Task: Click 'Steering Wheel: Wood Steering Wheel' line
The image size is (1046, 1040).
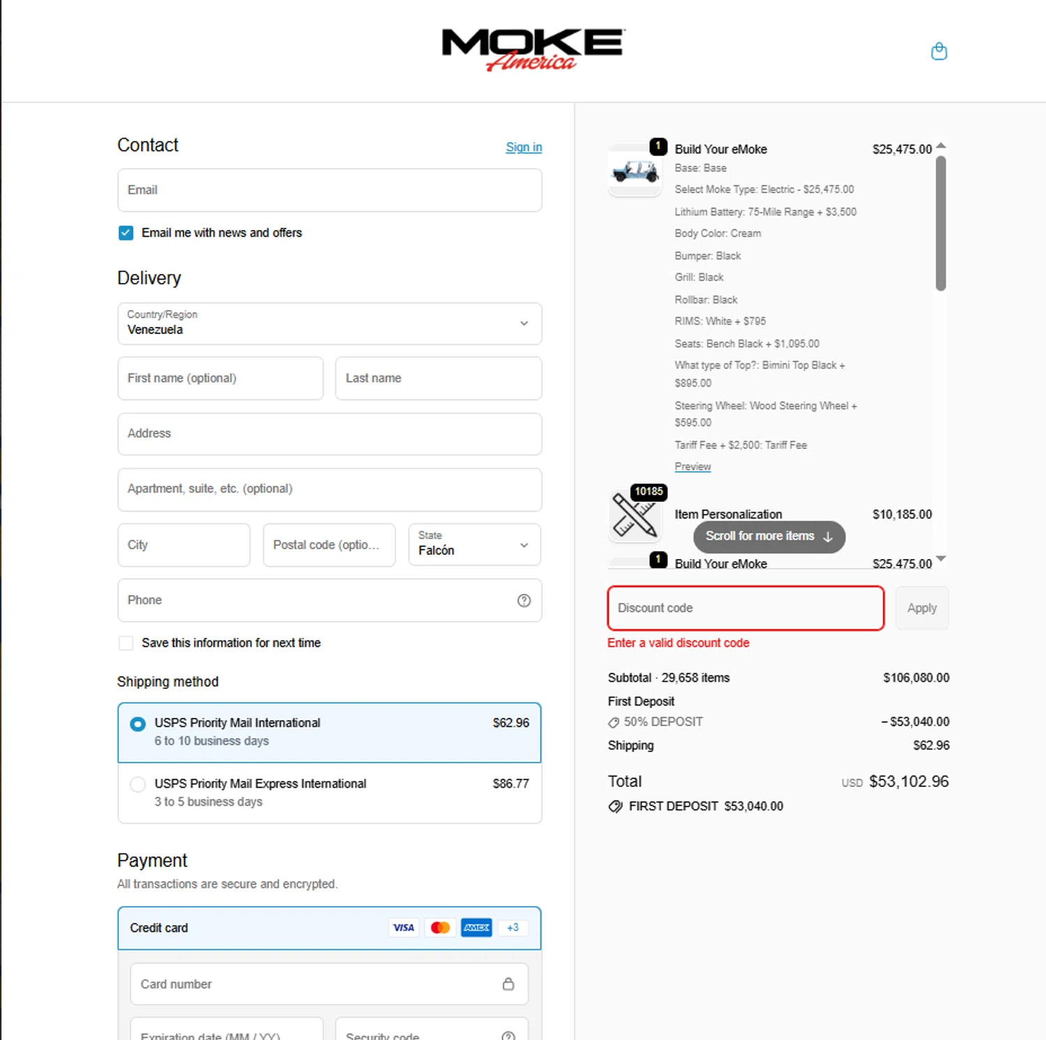Action: [x=766, y=414]
